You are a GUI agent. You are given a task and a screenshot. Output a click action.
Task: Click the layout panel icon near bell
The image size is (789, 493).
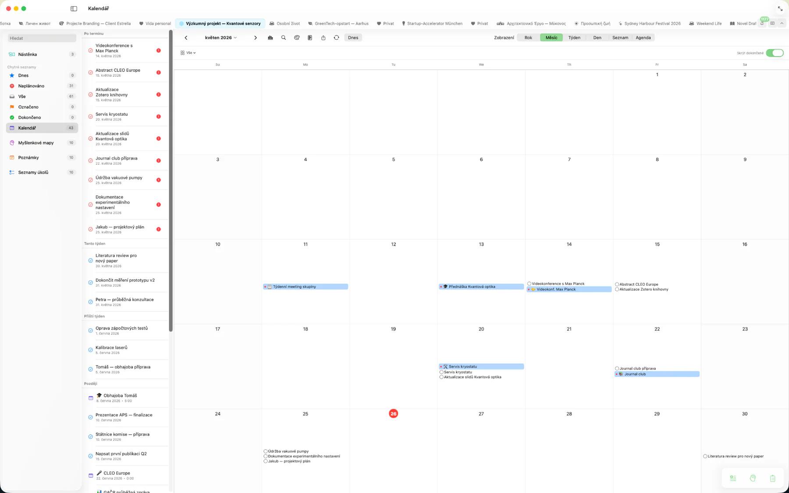(772, 23)
